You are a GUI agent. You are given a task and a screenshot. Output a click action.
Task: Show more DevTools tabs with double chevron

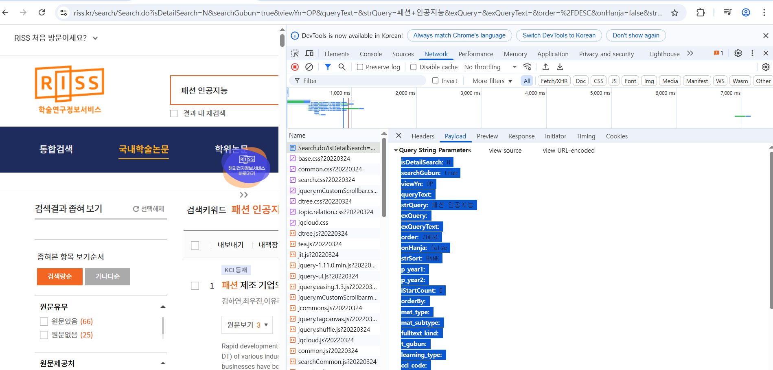[x=690, y=53]
